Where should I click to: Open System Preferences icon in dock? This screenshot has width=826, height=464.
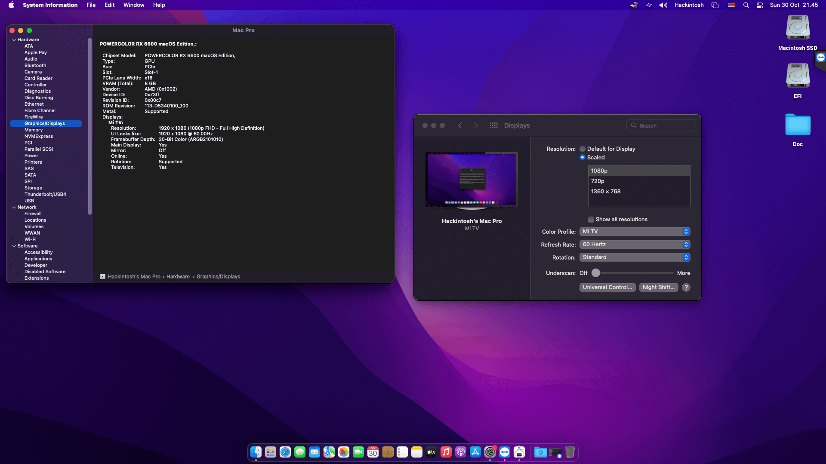click(490, 452)
